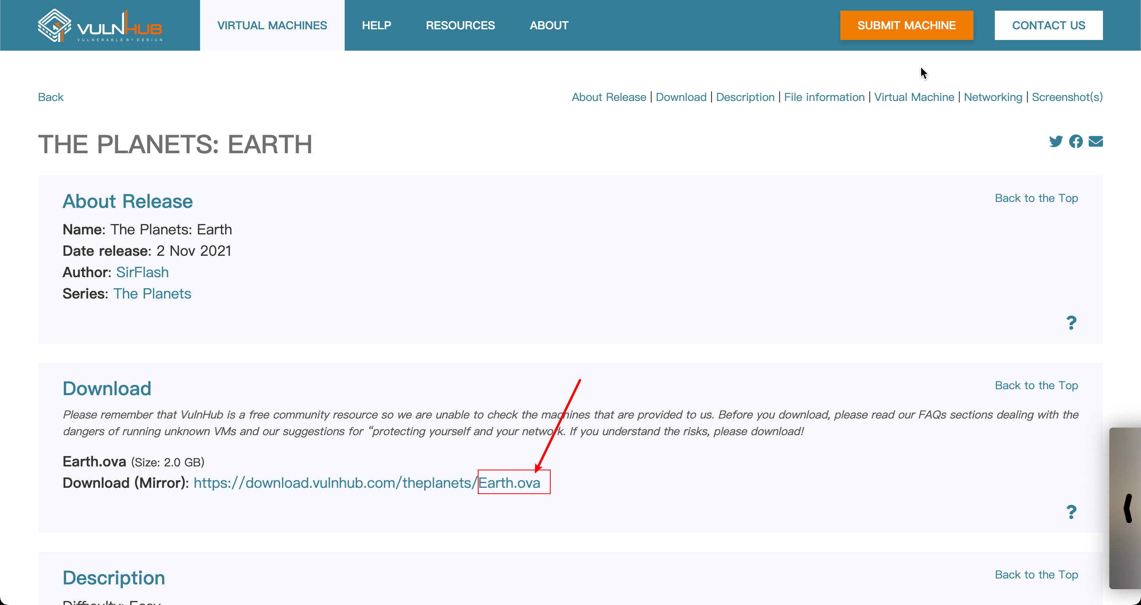The image size is (1141, 605).
Task: Click Back to the Top in Download section
Action: (x=1036, y=386)
